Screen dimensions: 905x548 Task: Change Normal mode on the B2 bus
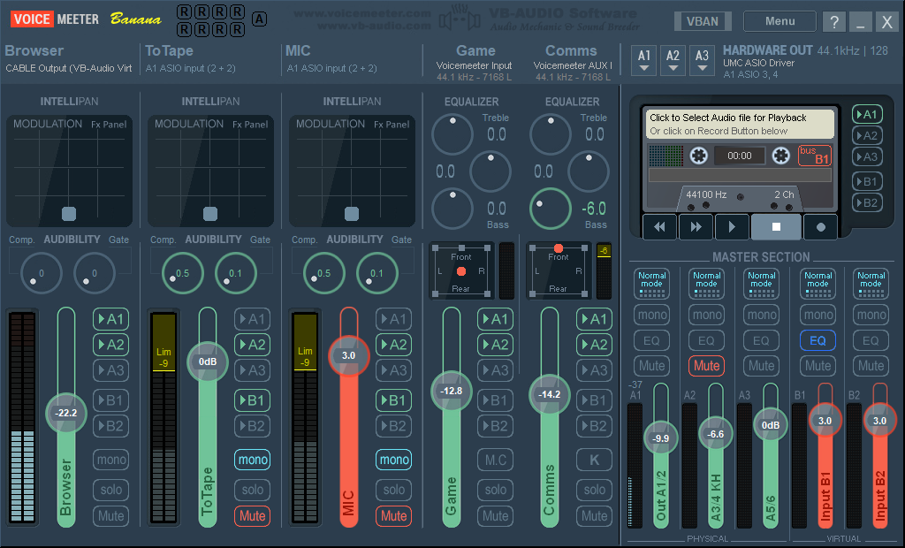click(x=871, y=284)
